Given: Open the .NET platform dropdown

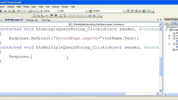Looking at the screenshot, I should click(86, 11).
